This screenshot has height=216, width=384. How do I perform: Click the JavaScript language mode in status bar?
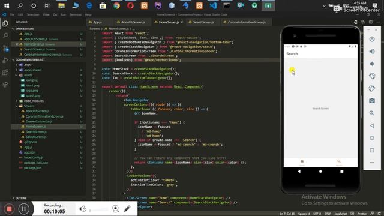pos(340,214)
